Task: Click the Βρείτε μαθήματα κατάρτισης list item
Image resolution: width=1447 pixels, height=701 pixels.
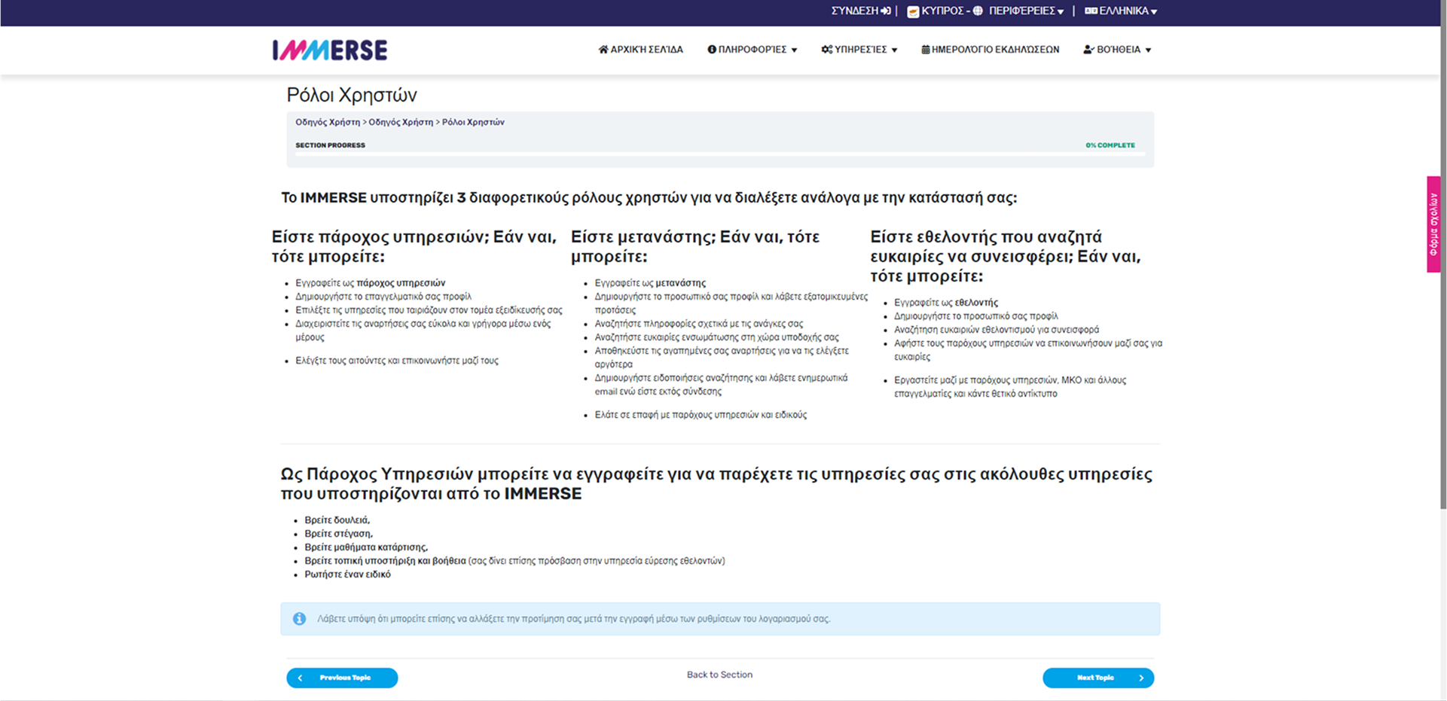Action: [366, 547]
